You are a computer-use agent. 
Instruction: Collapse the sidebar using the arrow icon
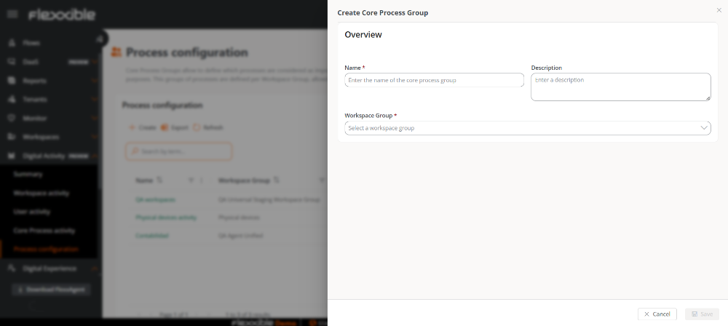pos(100,39)
